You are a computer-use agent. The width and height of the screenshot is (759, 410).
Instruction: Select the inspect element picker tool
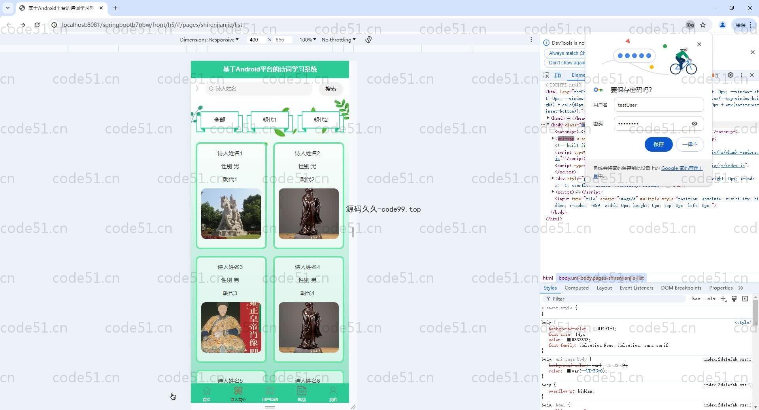click(546, 75)
